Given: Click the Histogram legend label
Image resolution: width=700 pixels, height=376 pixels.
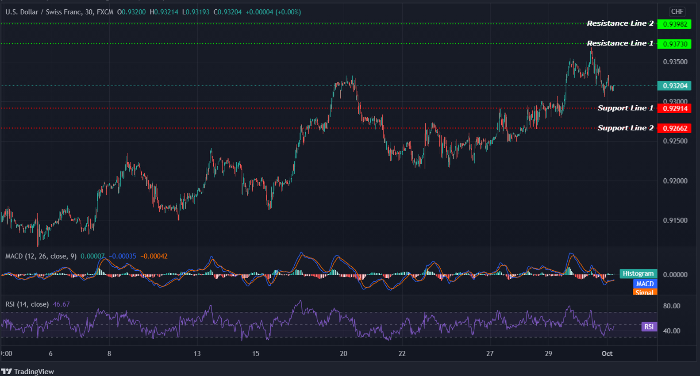Looking at the screenshot, I should point(638,274).
